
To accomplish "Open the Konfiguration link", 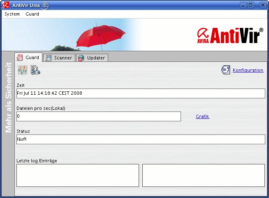I will point(248,70).
